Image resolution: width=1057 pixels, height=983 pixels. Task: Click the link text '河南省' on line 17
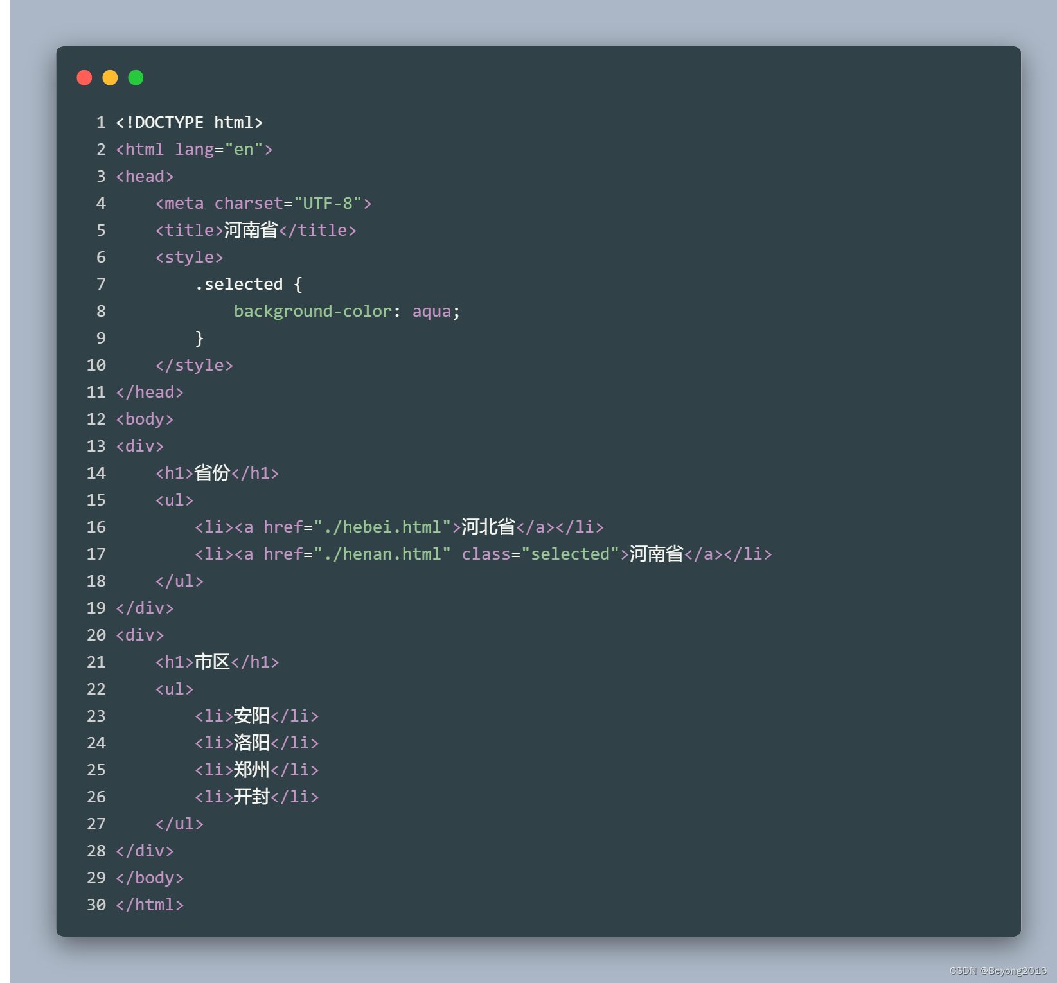coord(657,554)
